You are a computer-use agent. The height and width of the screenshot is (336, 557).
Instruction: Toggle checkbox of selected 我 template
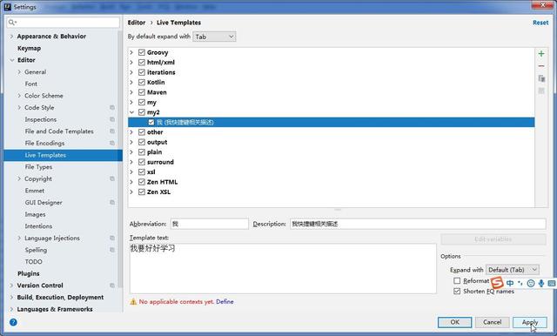151,122
